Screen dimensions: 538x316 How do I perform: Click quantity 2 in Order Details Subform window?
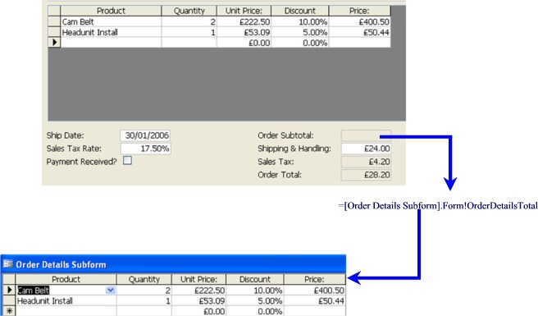[x=144, y=291]
